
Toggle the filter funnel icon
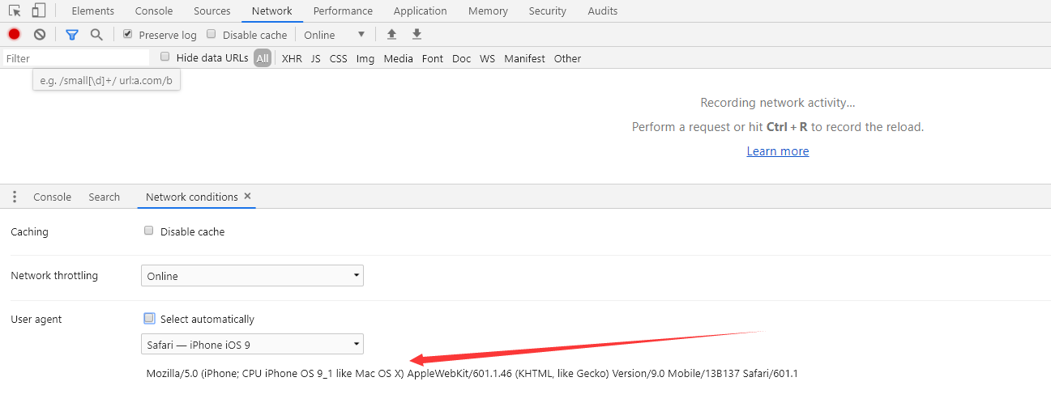[72, 35]
